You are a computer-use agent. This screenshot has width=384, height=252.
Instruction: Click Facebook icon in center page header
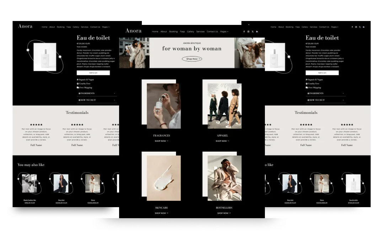244,32
